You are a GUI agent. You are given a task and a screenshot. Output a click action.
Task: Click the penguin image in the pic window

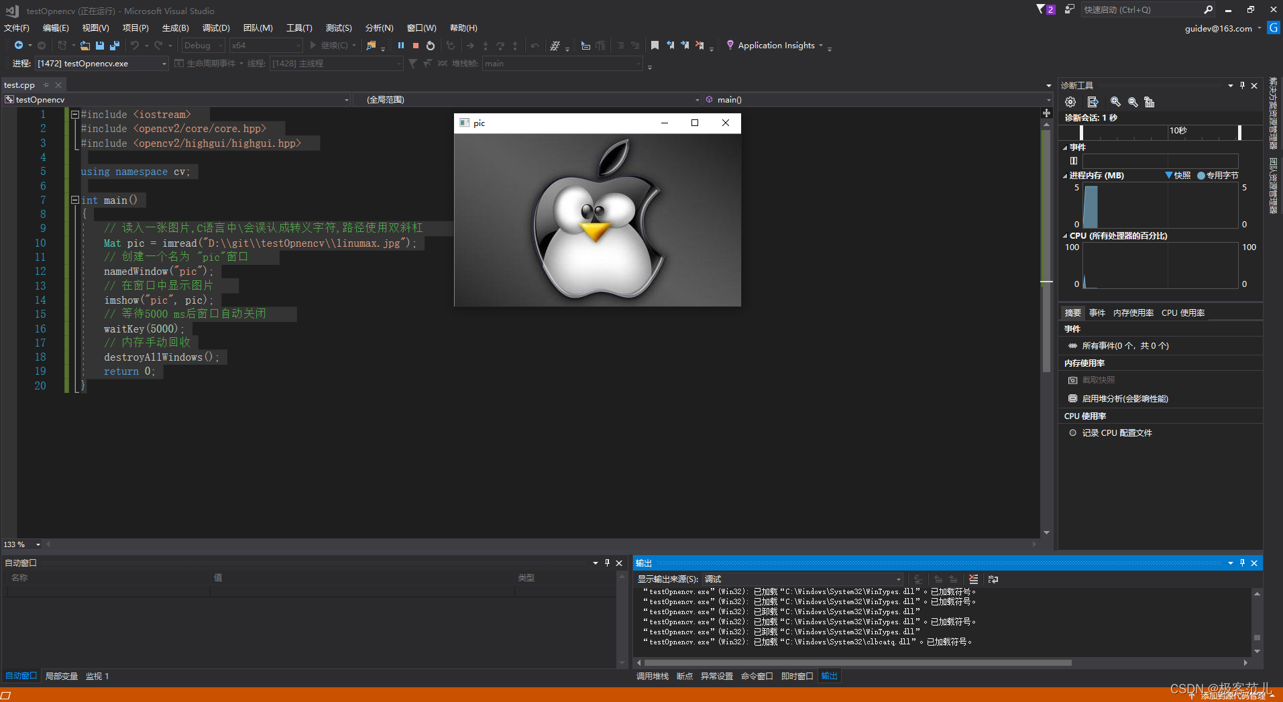point(598,220)
